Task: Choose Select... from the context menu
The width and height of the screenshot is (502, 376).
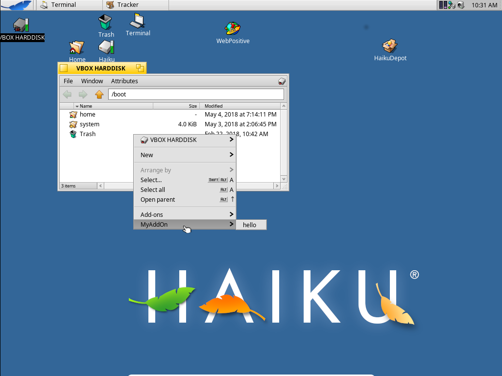Action: pos(185,180)
